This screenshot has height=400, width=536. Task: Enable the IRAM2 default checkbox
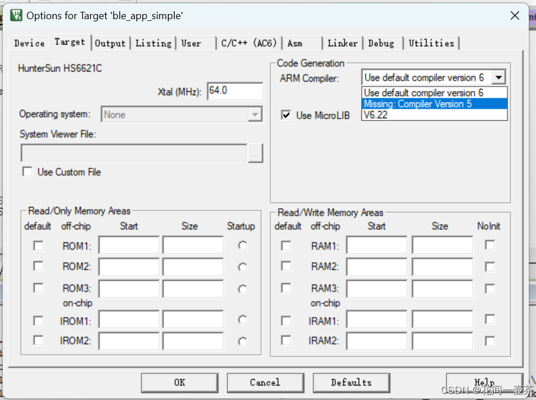pyautogui.click(x=286, y=340)
